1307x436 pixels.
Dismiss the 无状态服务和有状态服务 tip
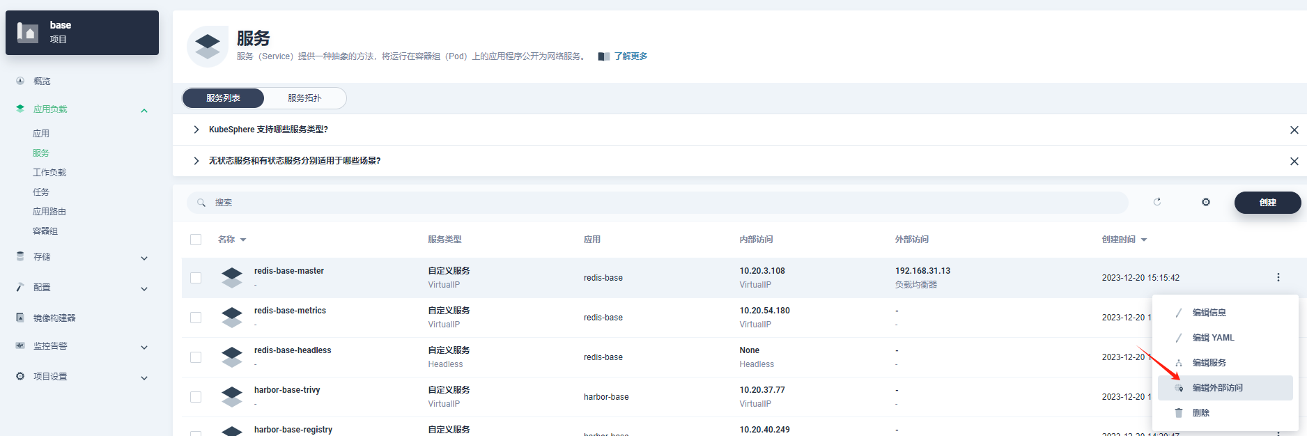click(x=1294, y=162)
